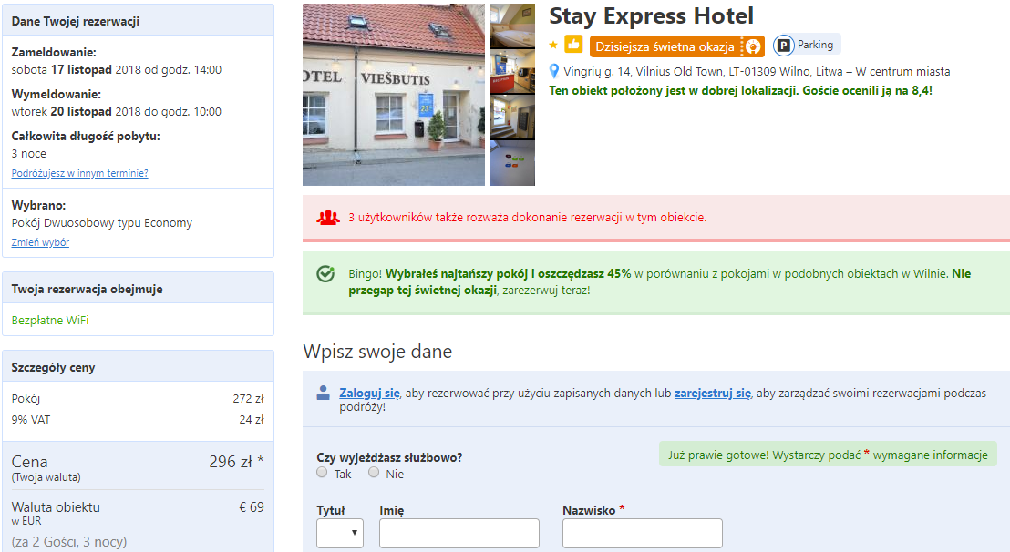This screenshot has height=552, width=1010.
Task: Click the yellow star rating icon
Action: pyautogui.click(x=553, y=45)
